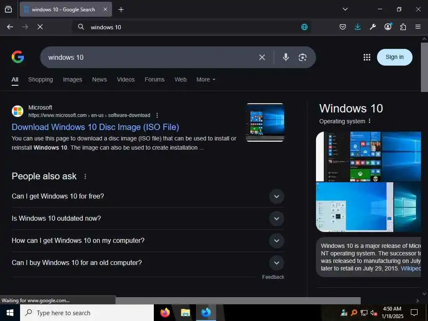
Task: Open the wrench developer tools icon
Action: point(372,27)
